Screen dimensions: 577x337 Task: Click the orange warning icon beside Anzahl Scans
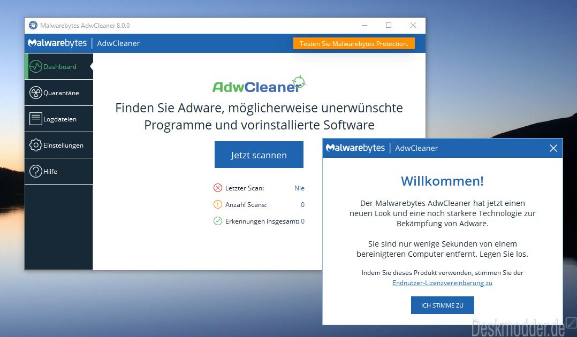(x=218, y=204)
